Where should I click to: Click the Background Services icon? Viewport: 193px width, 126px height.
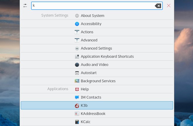(77, 81)
